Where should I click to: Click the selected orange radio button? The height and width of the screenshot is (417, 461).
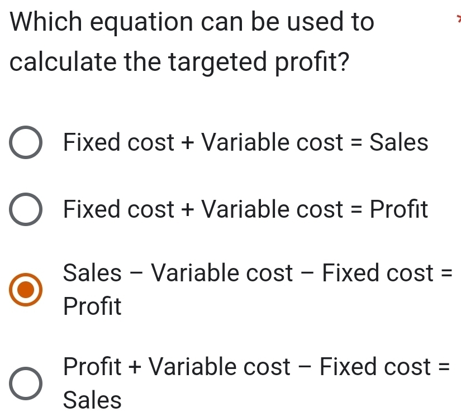[x=25, y=290]
